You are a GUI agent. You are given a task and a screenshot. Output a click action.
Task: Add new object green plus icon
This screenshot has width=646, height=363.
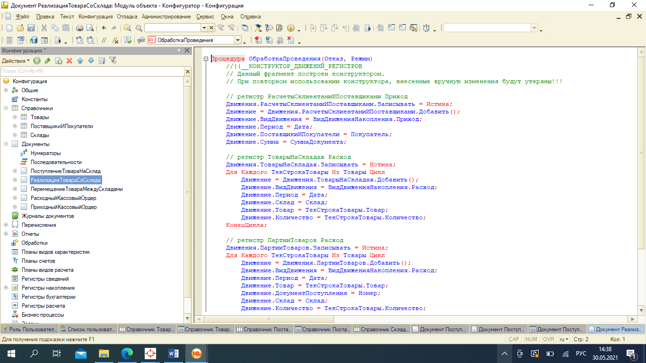pyautogui.click(x=37, y=60)
